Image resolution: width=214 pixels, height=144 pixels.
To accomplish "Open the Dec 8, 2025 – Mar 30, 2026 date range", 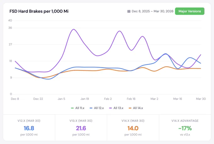I will coord(153,11).
